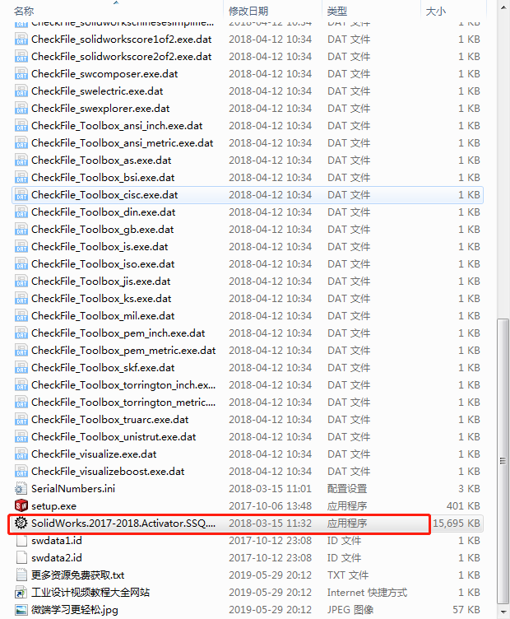Select the 微端学习更轻松.jpg file name
The image size is (510, 619).
[x=75, y=609]
